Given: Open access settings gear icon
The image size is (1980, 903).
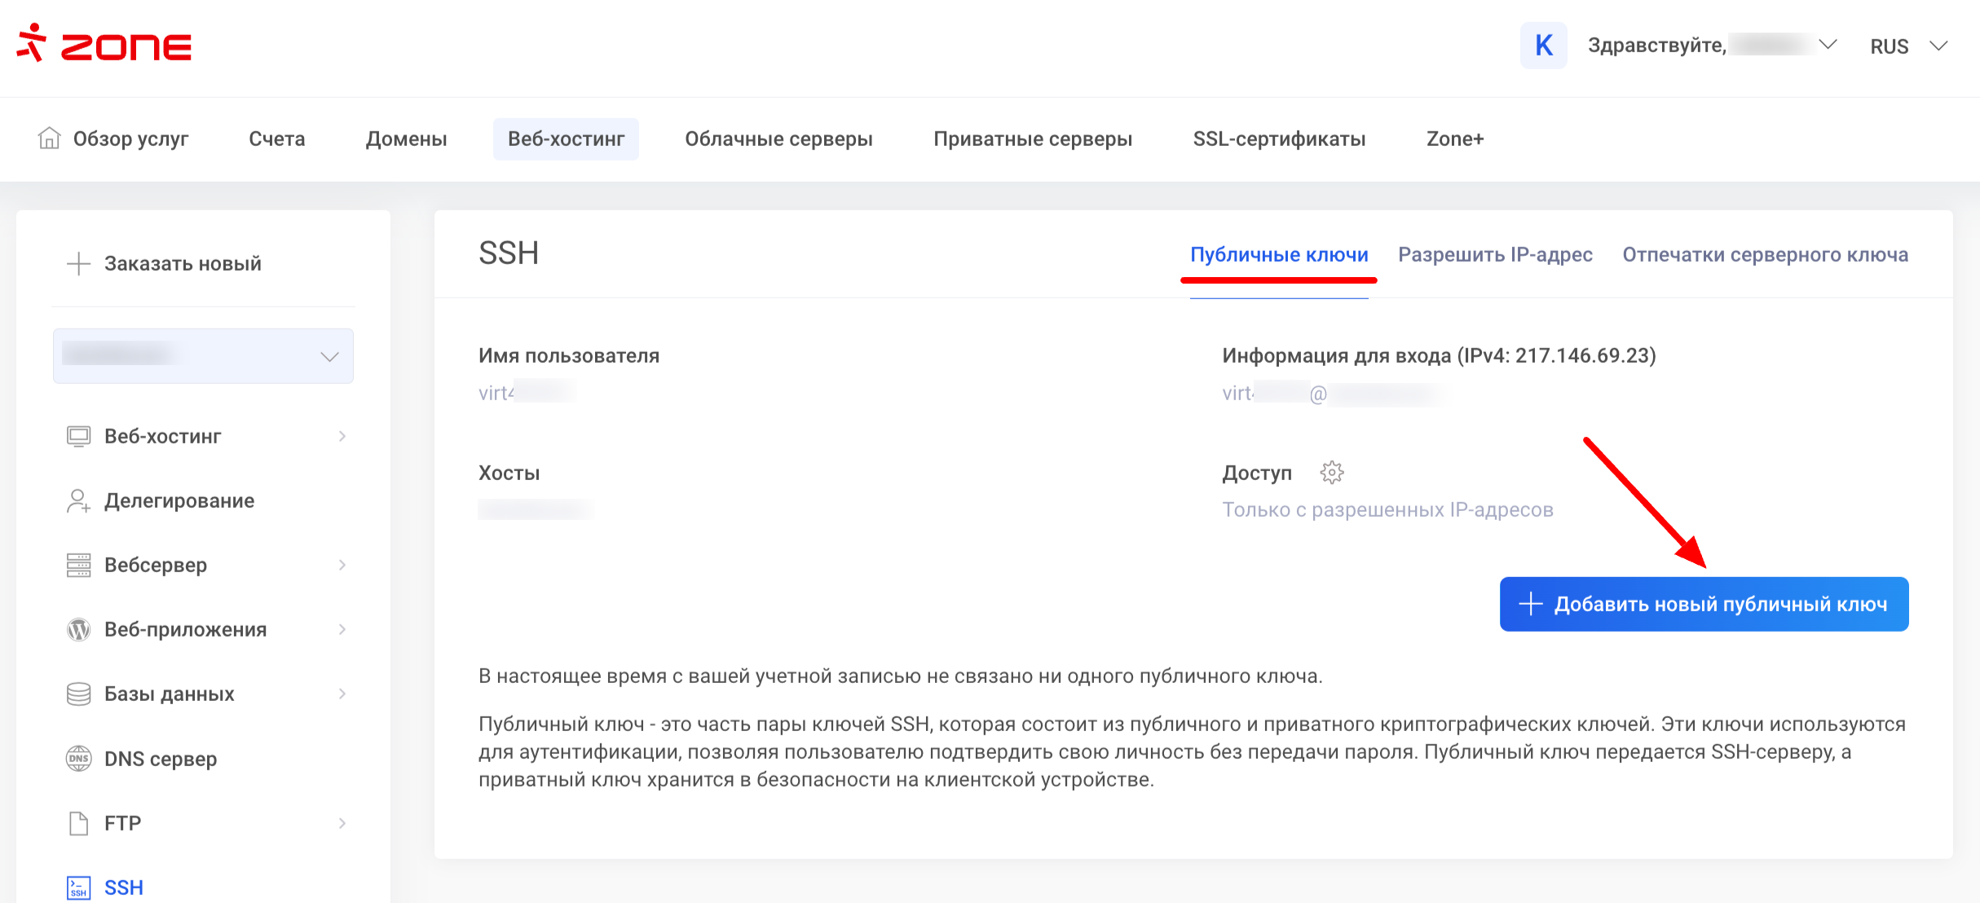Looking at the screenshot, I should pyautogui.click(x=1331, y=473).
